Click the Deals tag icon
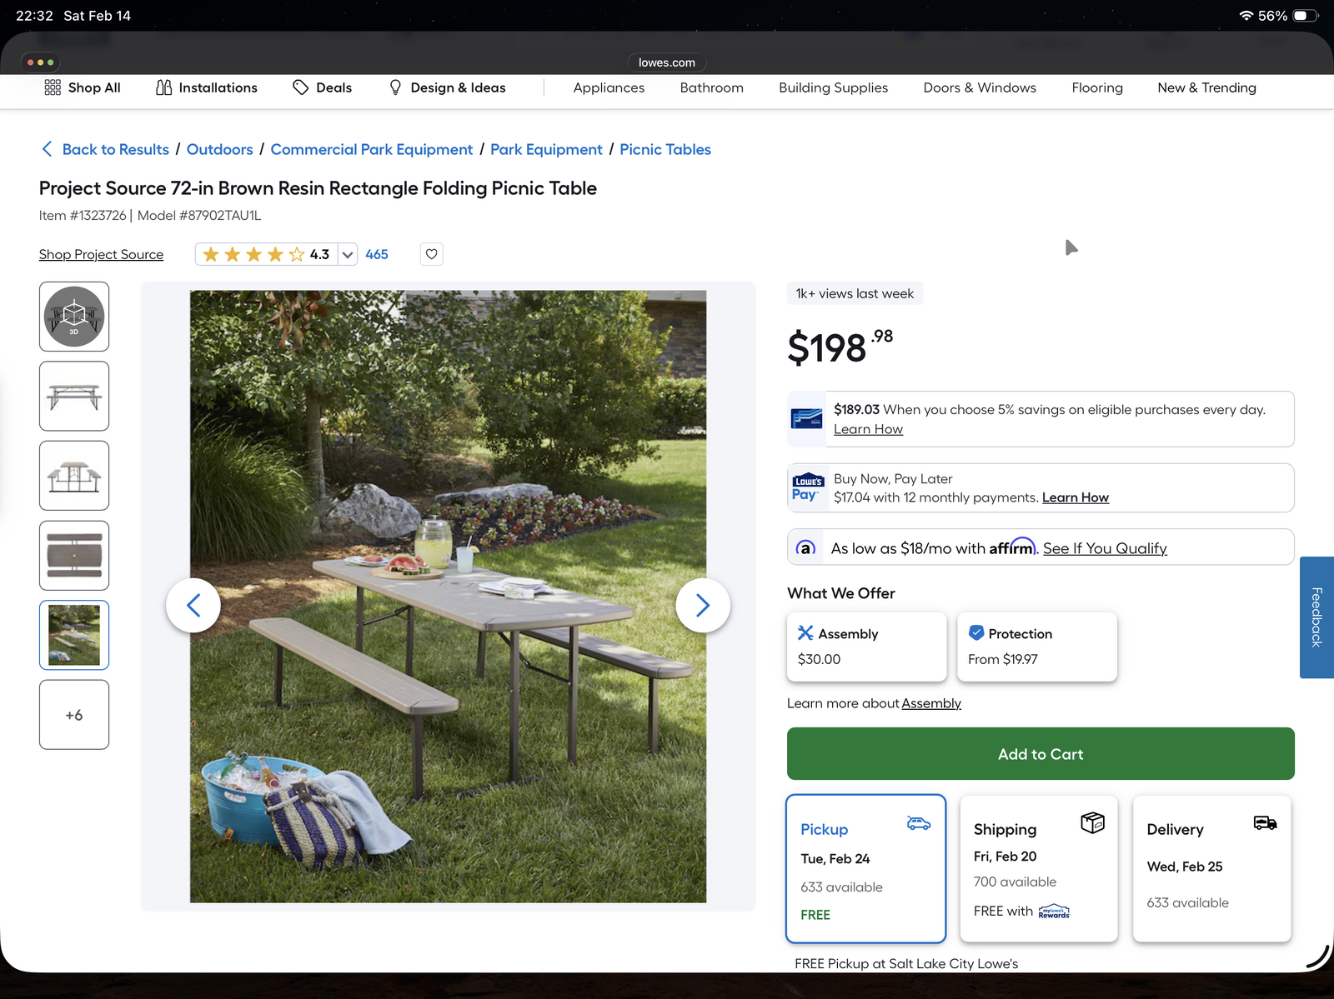Viewport: 1334px width, 999px height. pyautogui.click(x=300, y=87)
